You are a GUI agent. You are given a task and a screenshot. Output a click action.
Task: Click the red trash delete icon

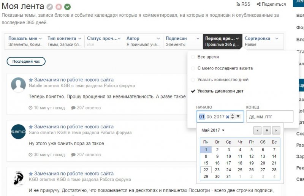(x=59, y=6)
